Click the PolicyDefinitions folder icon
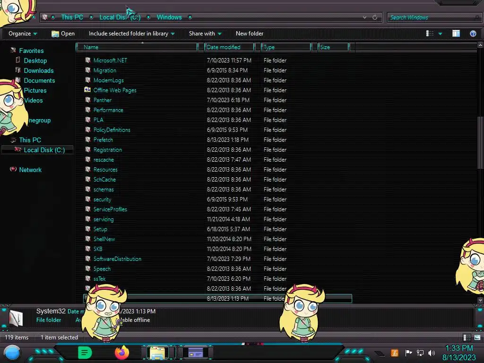484x363 pixels. click(87, 130)
